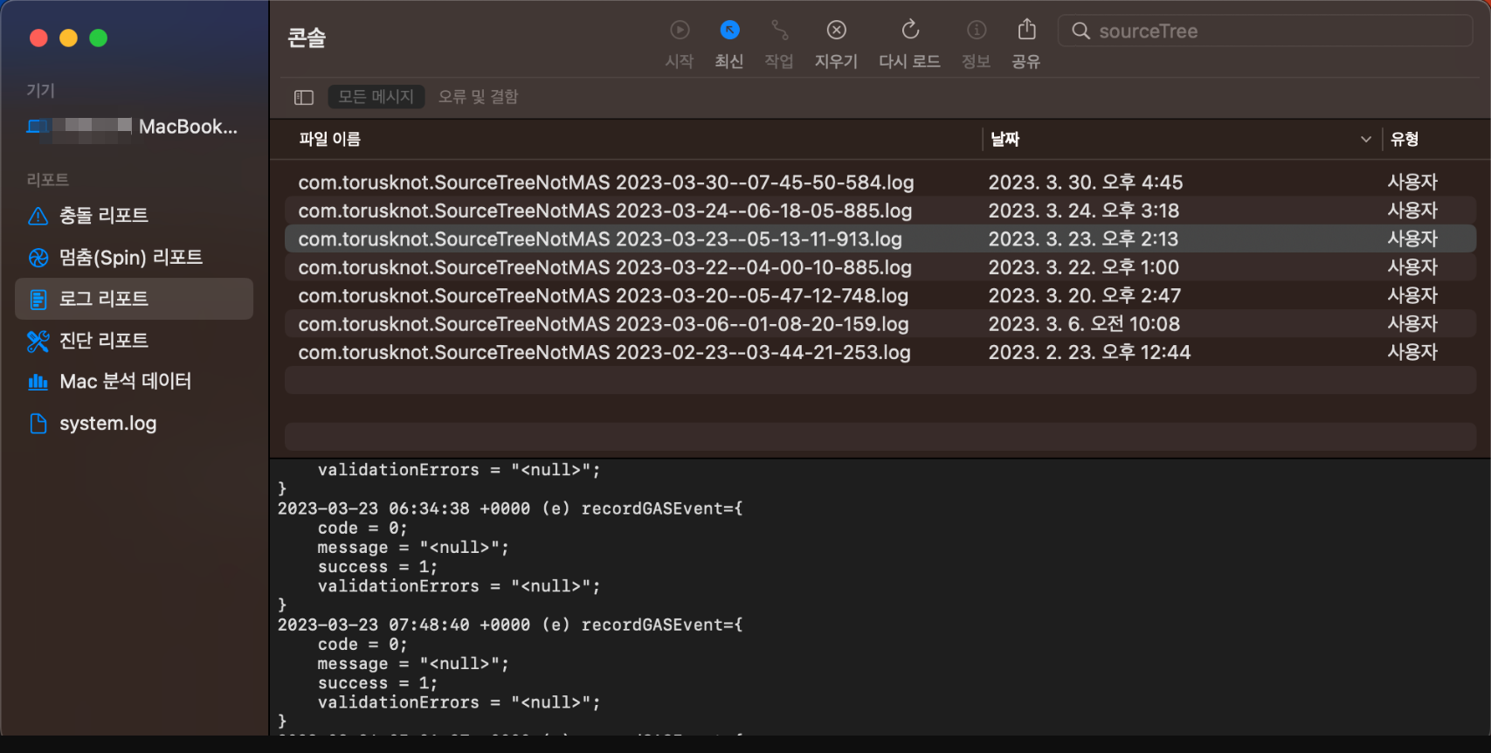
Task: Clear the log with 지우기 icon
Action: click(836, 31)
